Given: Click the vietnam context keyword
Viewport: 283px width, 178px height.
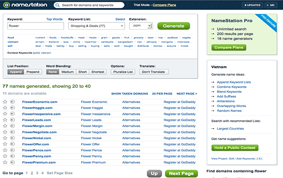Looking at the screenshot, I should click(46, 53).
